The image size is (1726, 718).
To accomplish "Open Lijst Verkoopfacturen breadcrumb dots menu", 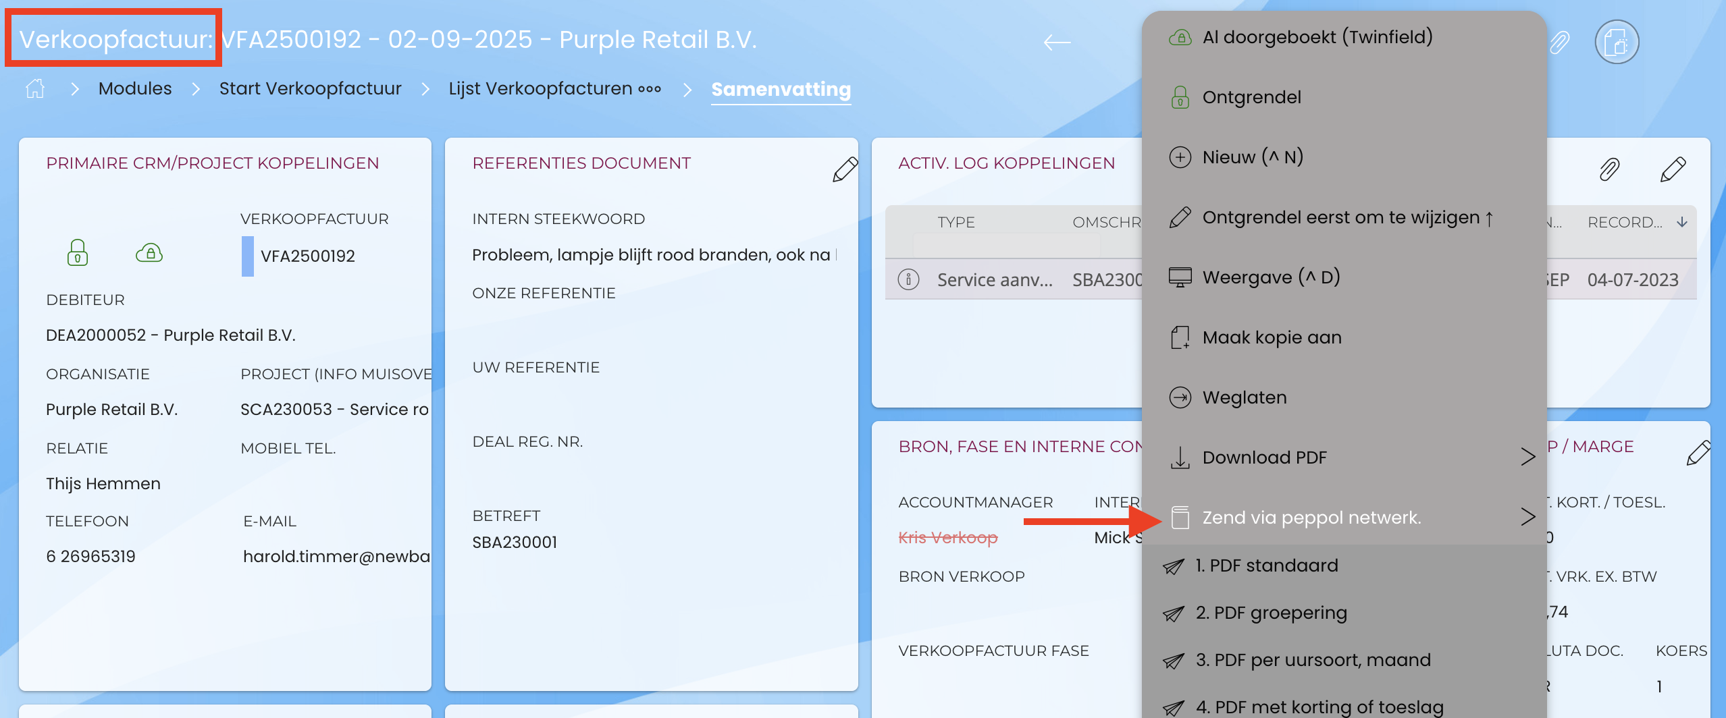I will point(650,89).
